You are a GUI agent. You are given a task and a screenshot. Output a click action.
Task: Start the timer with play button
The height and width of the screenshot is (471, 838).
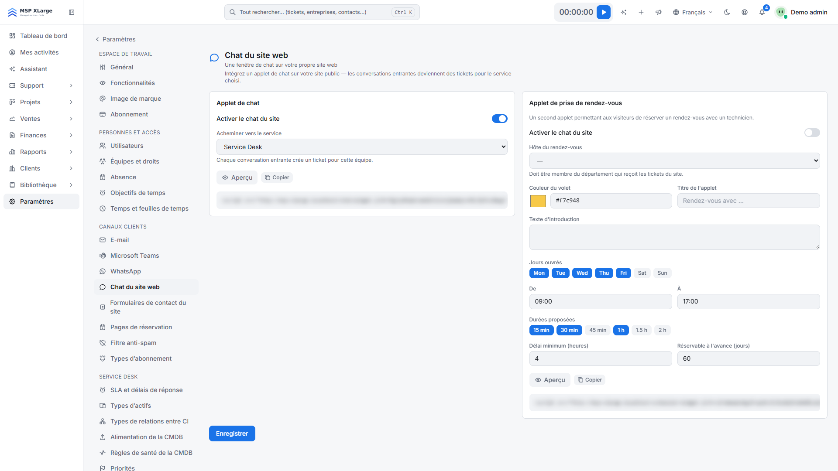(x=603, y=12)
